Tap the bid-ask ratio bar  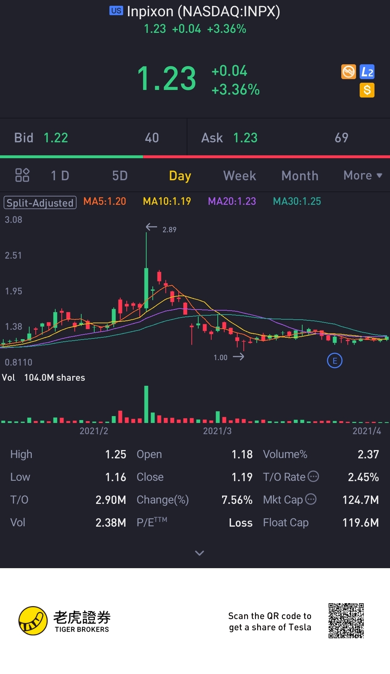pyautogui.click(x=195, y=157)
